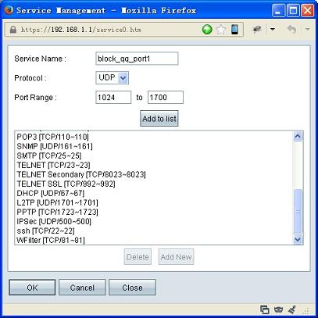Screen dimensions: 318x318
Task: Select WFilter [TCP/81~81] list entry
Action: tap(51, 240)
